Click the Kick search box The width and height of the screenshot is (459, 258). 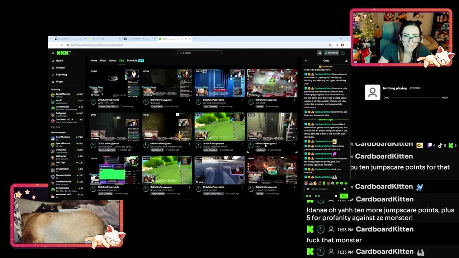[199, 53]
